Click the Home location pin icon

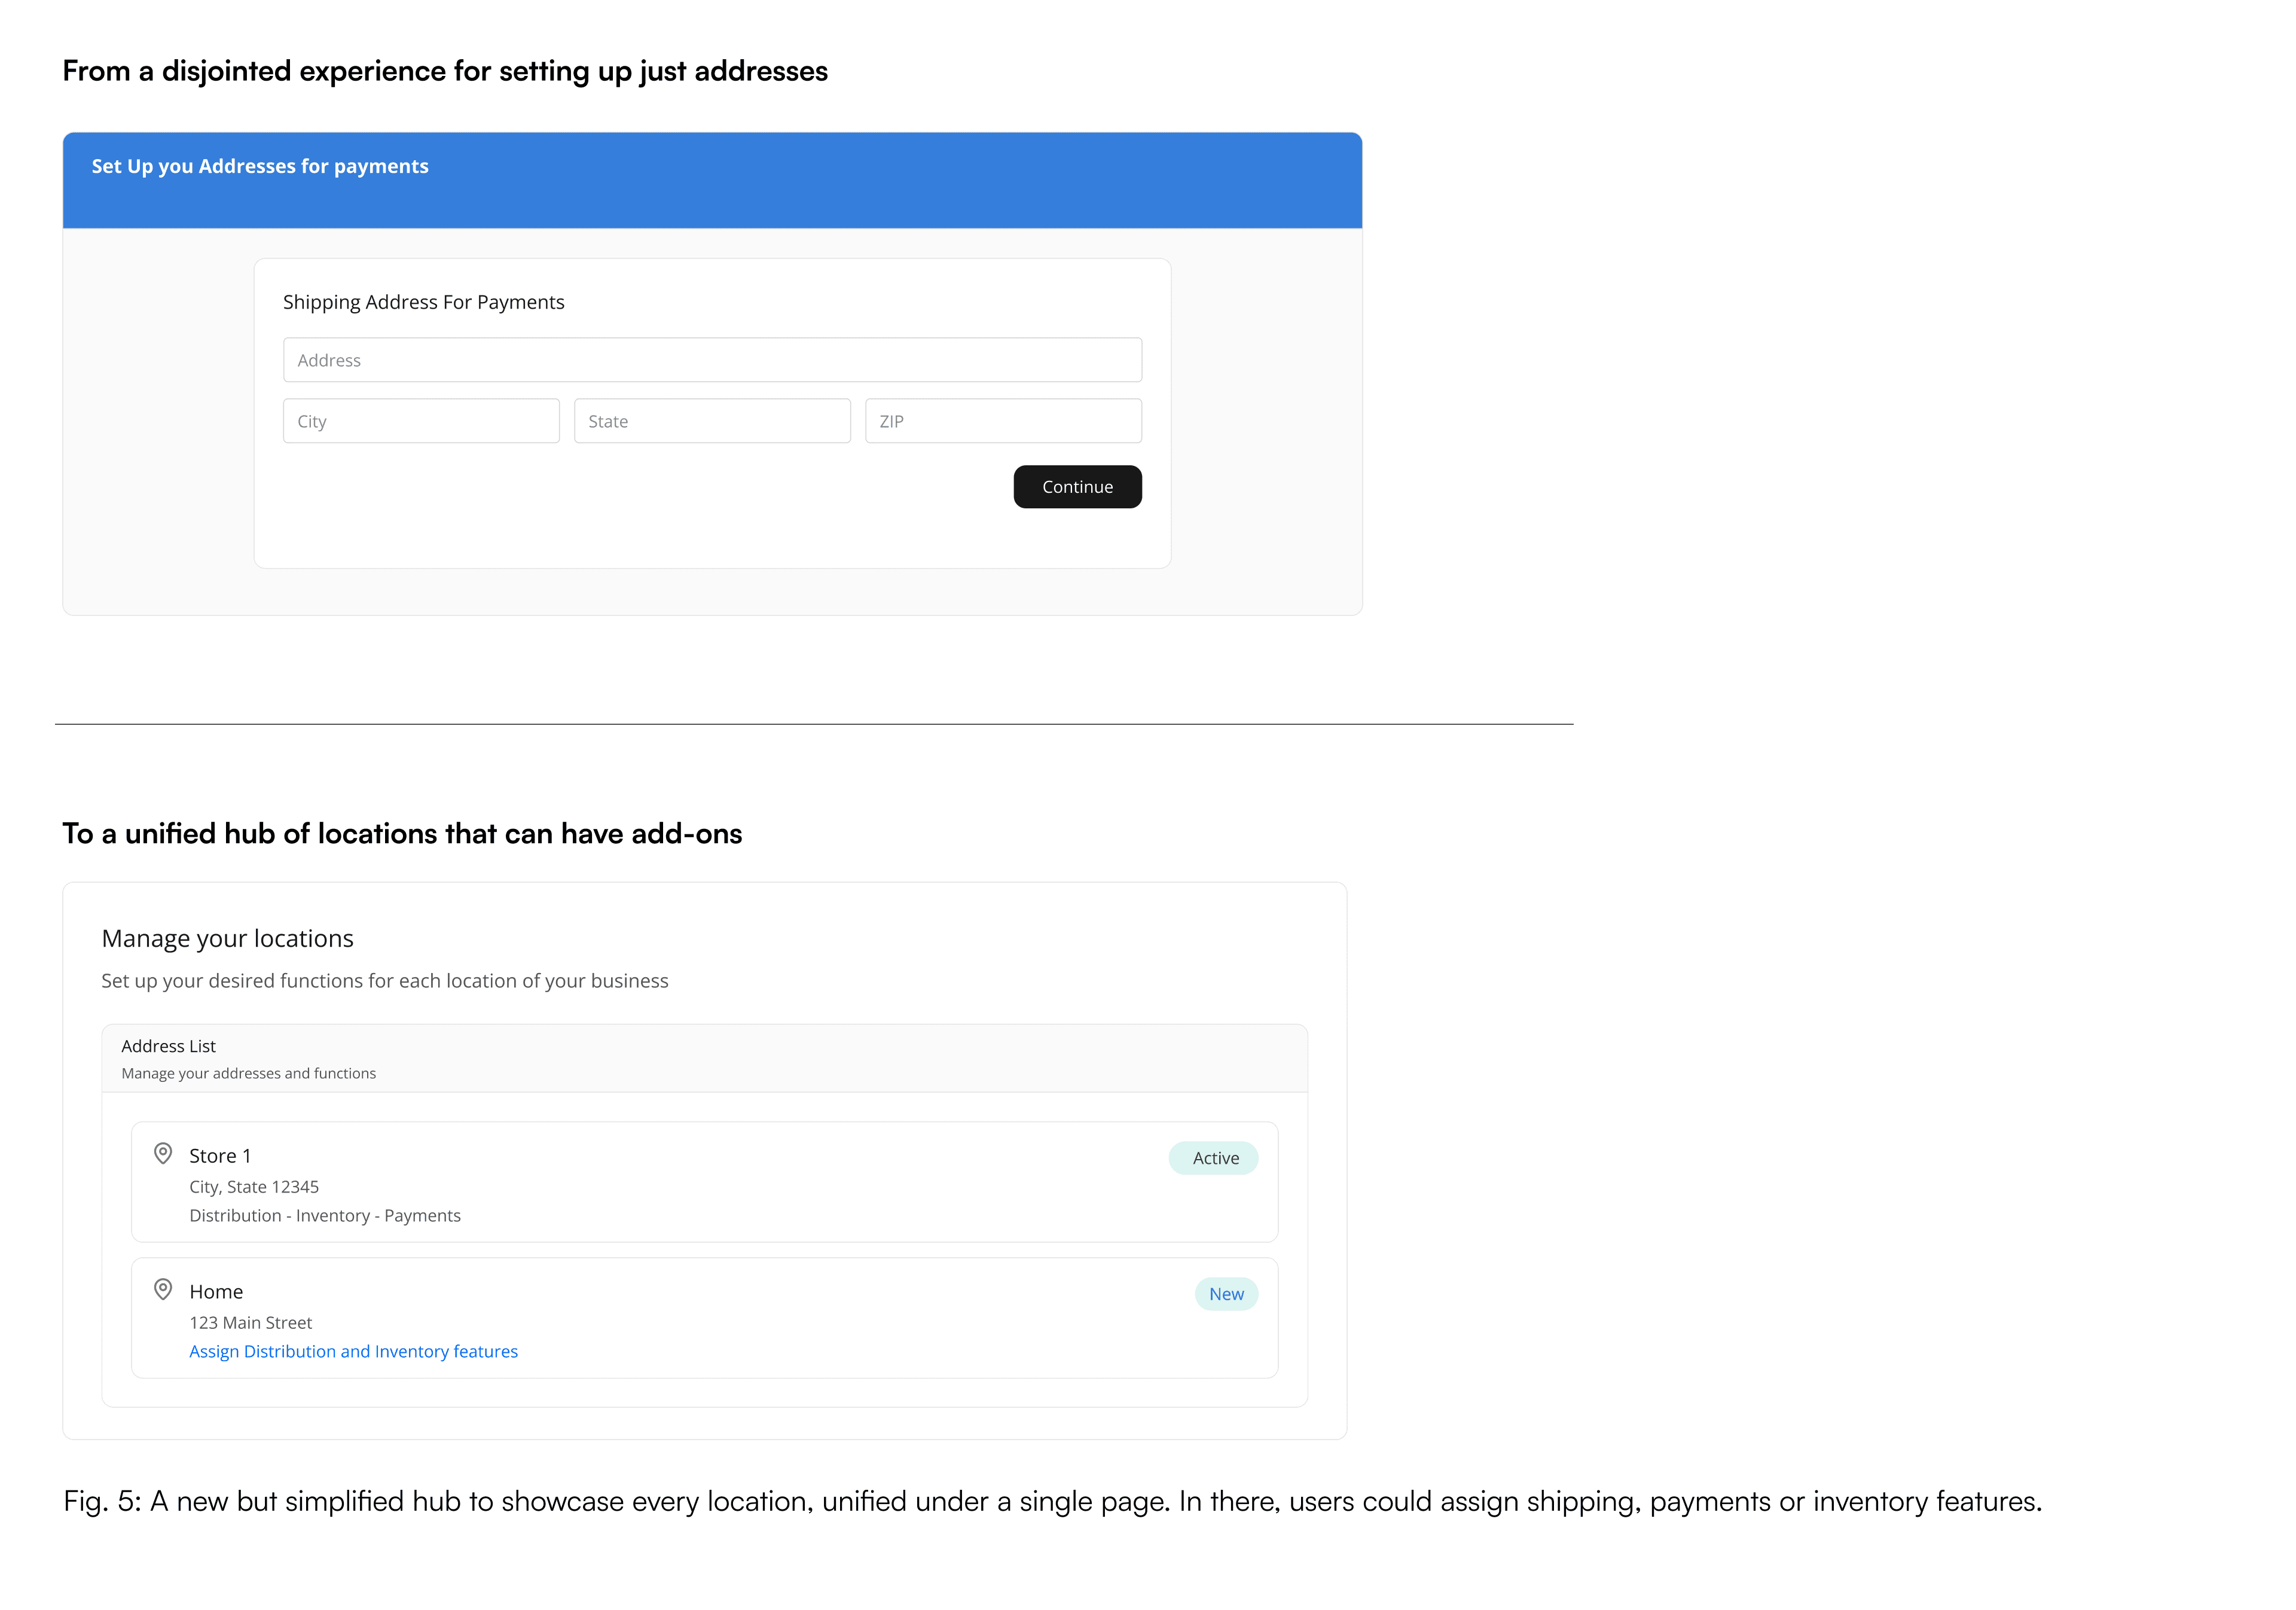click(163, 1289)
